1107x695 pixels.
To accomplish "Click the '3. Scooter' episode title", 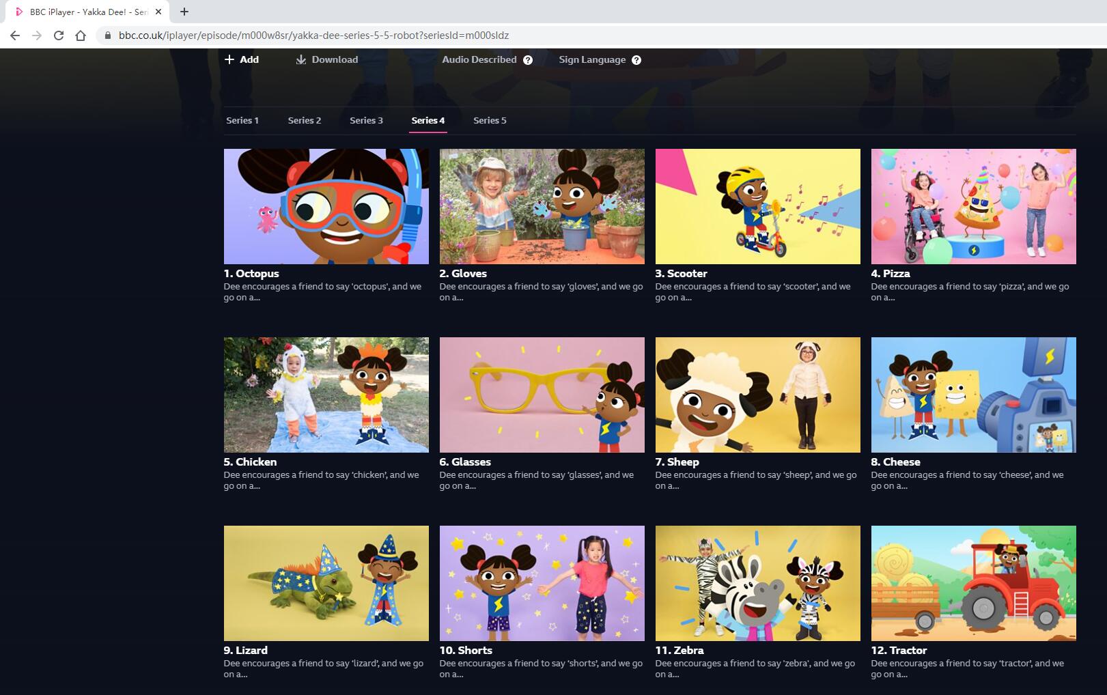I will tap(682, 273).
